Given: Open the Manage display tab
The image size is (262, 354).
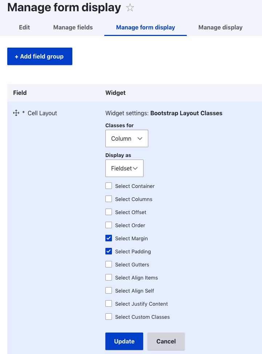Looking at the screenshot, I should [x=220, y=27].
